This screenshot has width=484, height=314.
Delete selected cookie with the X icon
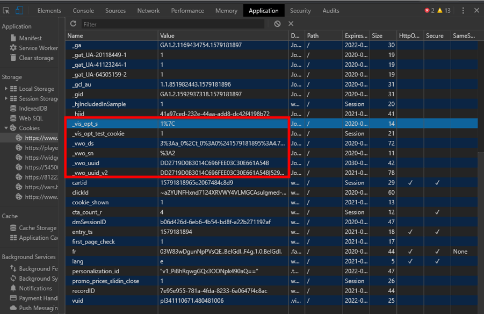pyautogui.click(x=291, y=24)
